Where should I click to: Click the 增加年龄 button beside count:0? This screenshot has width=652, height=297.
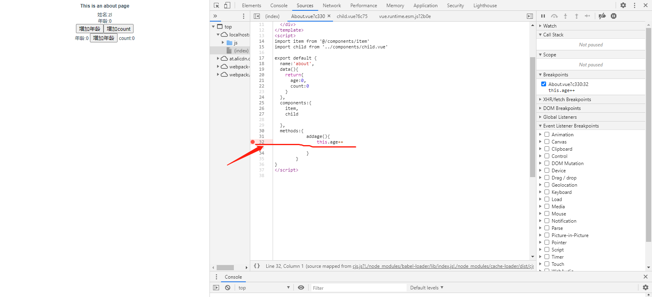104,38
